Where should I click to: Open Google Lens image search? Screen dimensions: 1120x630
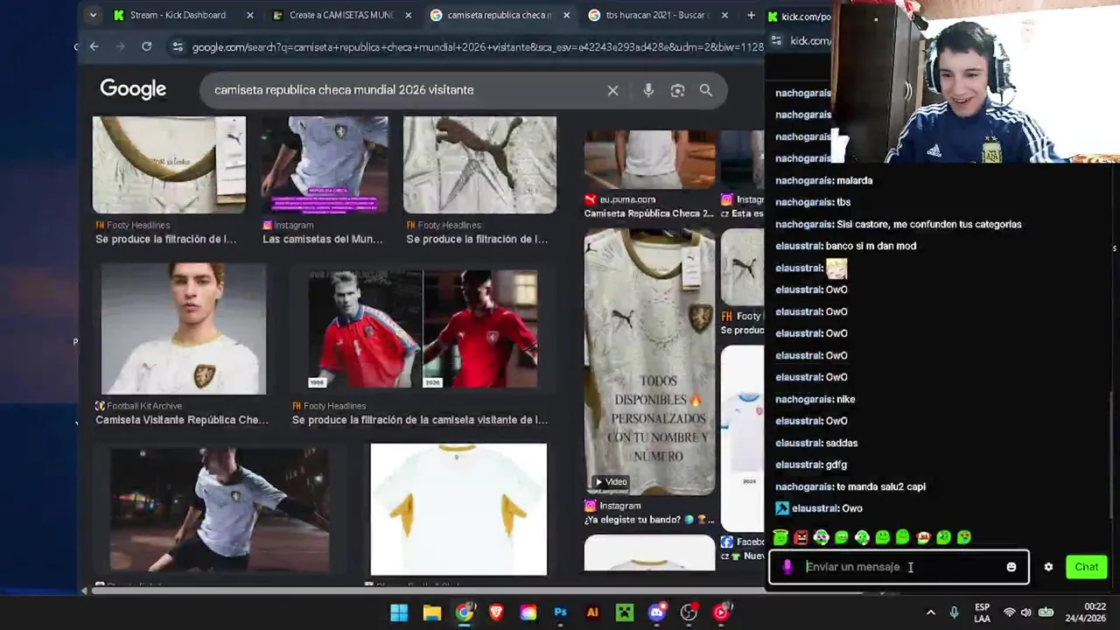pyautogui.click(x=677, y=90)
